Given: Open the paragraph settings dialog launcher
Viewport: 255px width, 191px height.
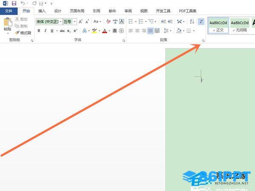Looking at the screenshot, I should coord(203,41).
